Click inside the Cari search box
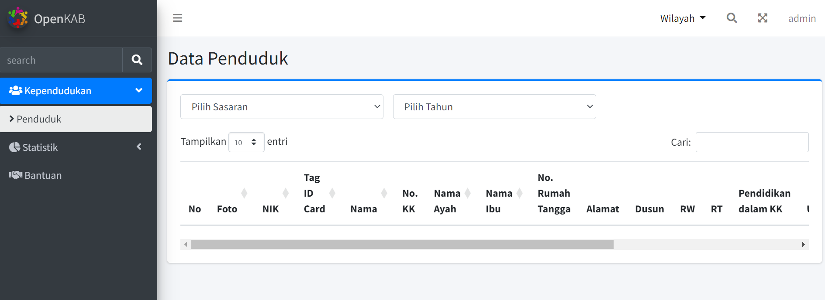The image size is (825, 300). [752, 142]
